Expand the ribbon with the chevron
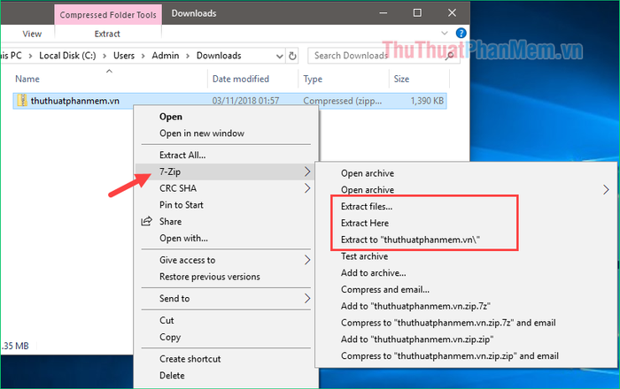The image size is (620, 389). click(445, 33)
